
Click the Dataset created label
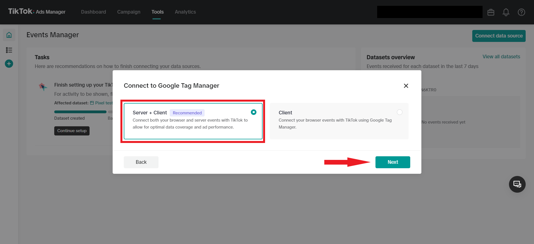[69, 118]
